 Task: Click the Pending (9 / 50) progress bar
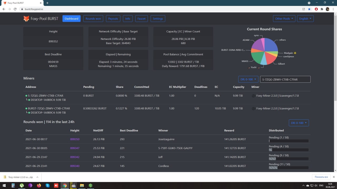click(289, 159)
